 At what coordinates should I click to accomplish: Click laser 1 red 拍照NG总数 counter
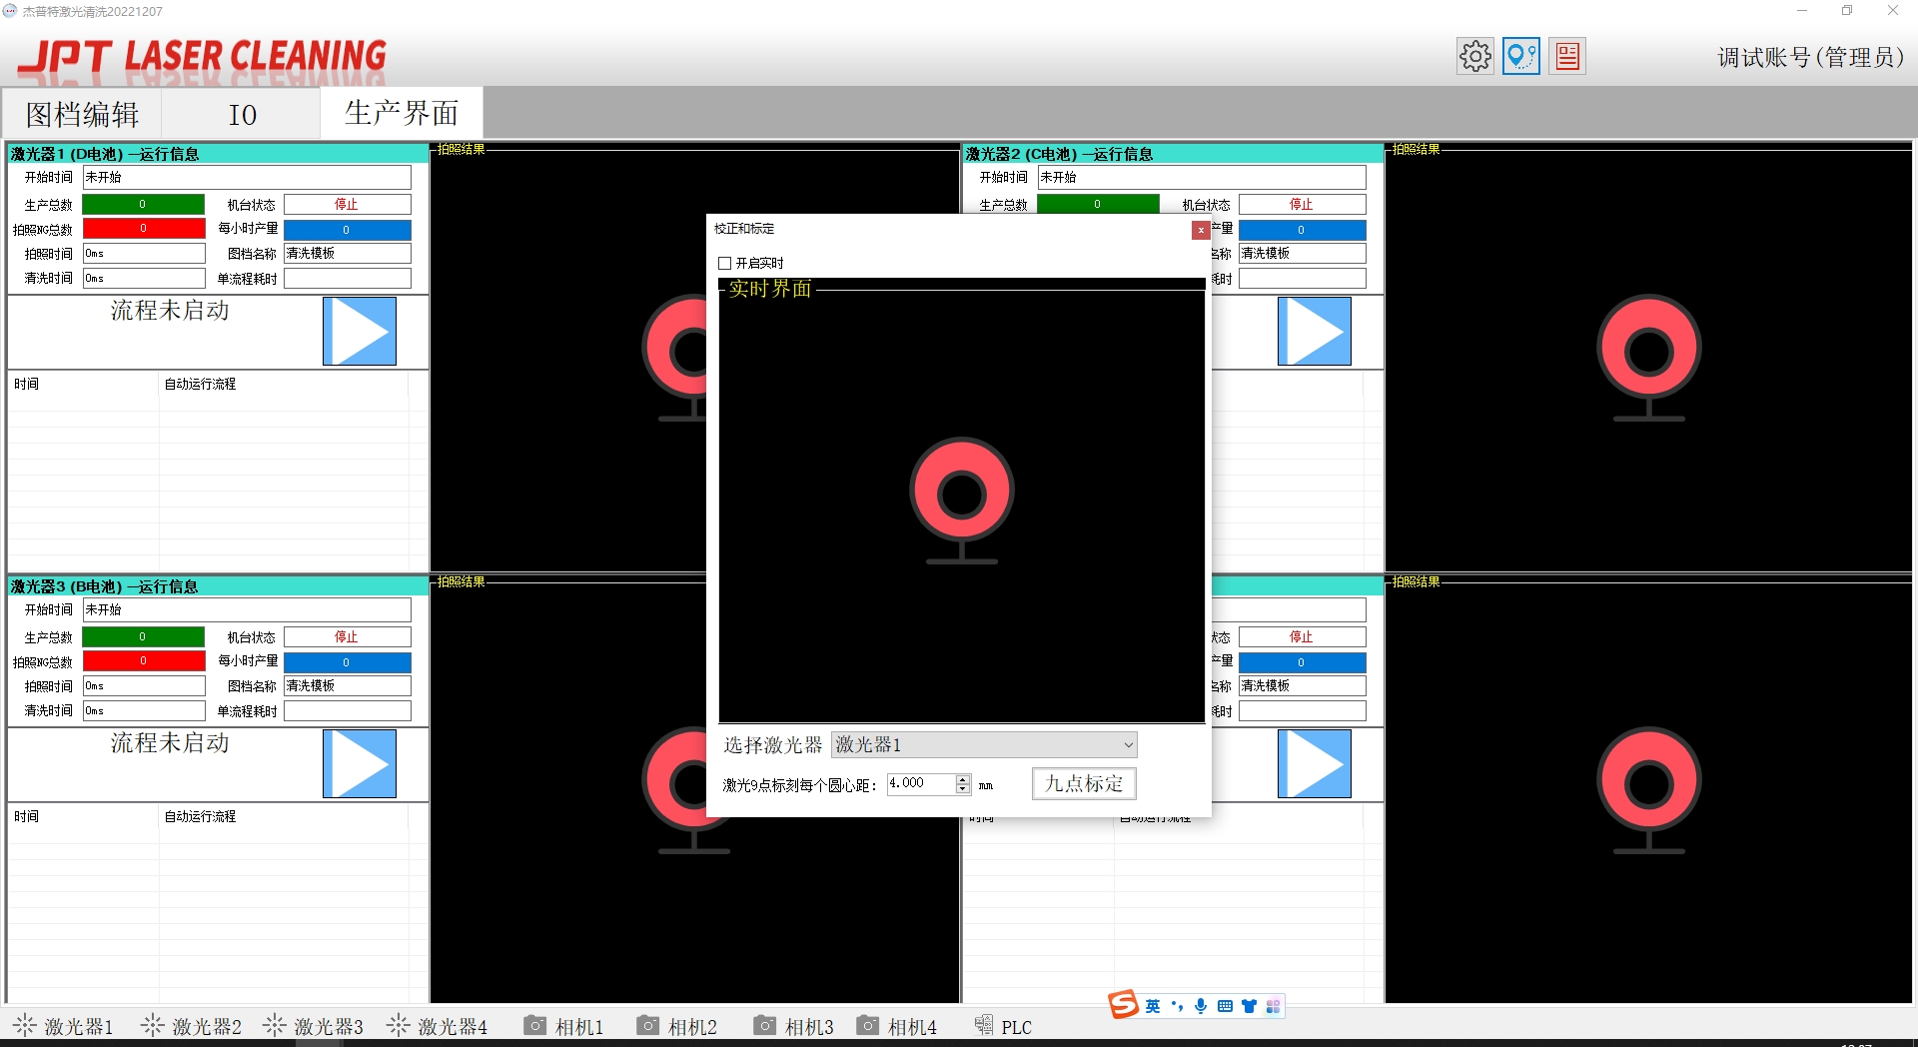pos(143,229)
